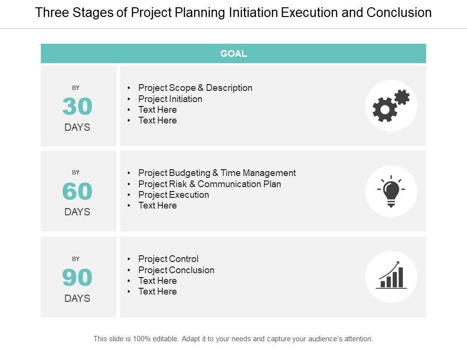Click the DAYS label under 90
This screenshot has height=350, width=467.
(77, 298)
